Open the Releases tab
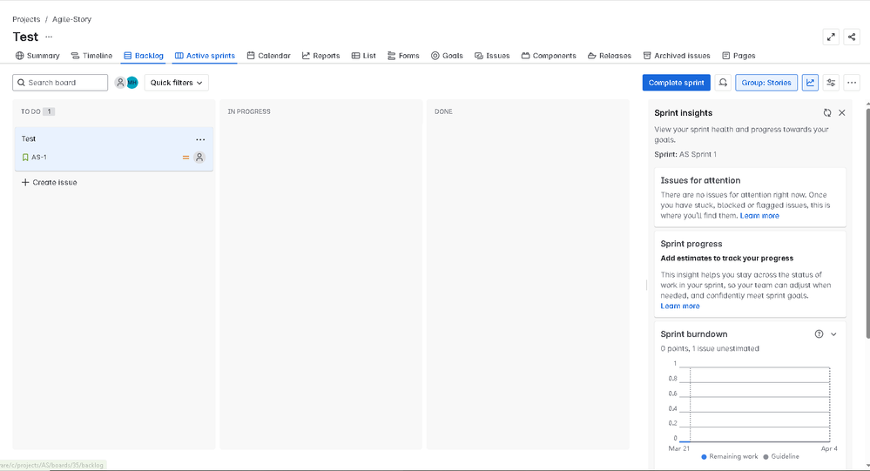 coord(610,56)
